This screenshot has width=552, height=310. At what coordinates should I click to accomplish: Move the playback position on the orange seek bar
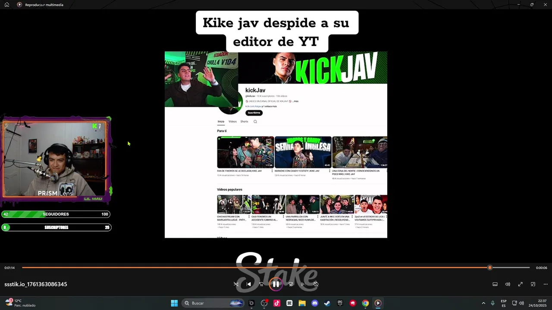pyautogui.click(x=276, y=268)
